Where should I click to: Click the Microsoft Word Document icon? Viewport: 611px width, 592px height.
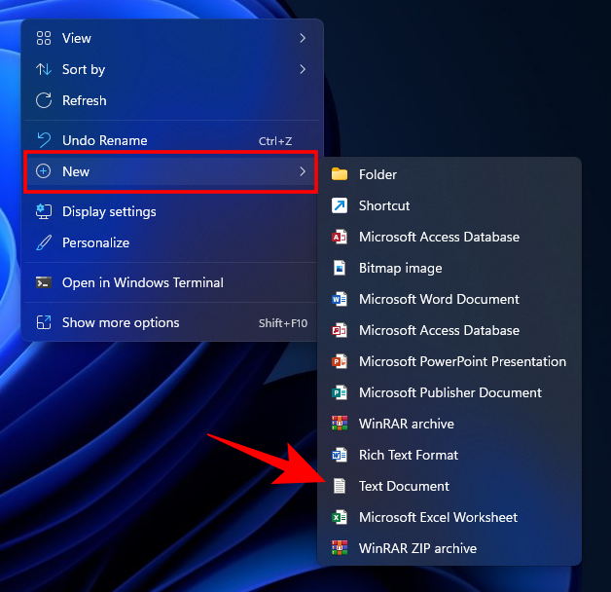340,299
